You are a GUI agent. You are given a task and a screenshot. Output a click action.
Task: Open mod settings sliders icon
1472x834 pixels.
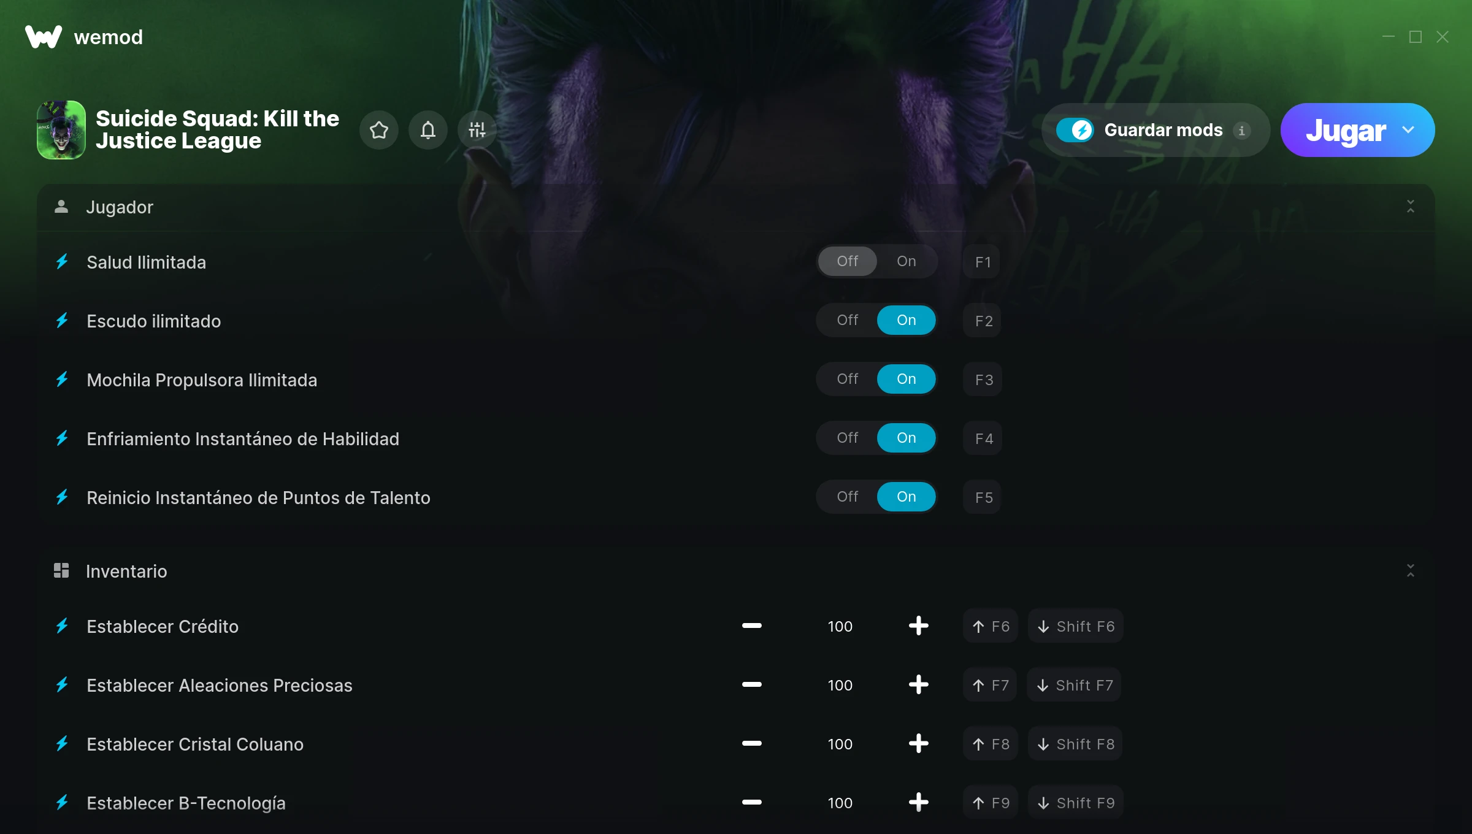point(477,130)
